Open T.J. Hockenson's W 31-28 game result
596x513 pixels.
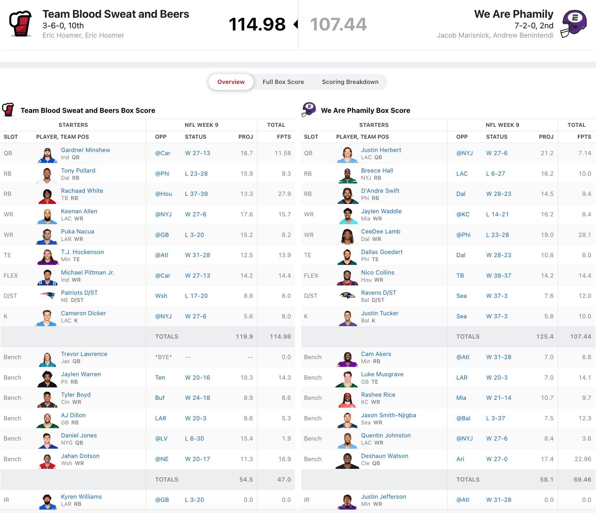click(197, 255)
